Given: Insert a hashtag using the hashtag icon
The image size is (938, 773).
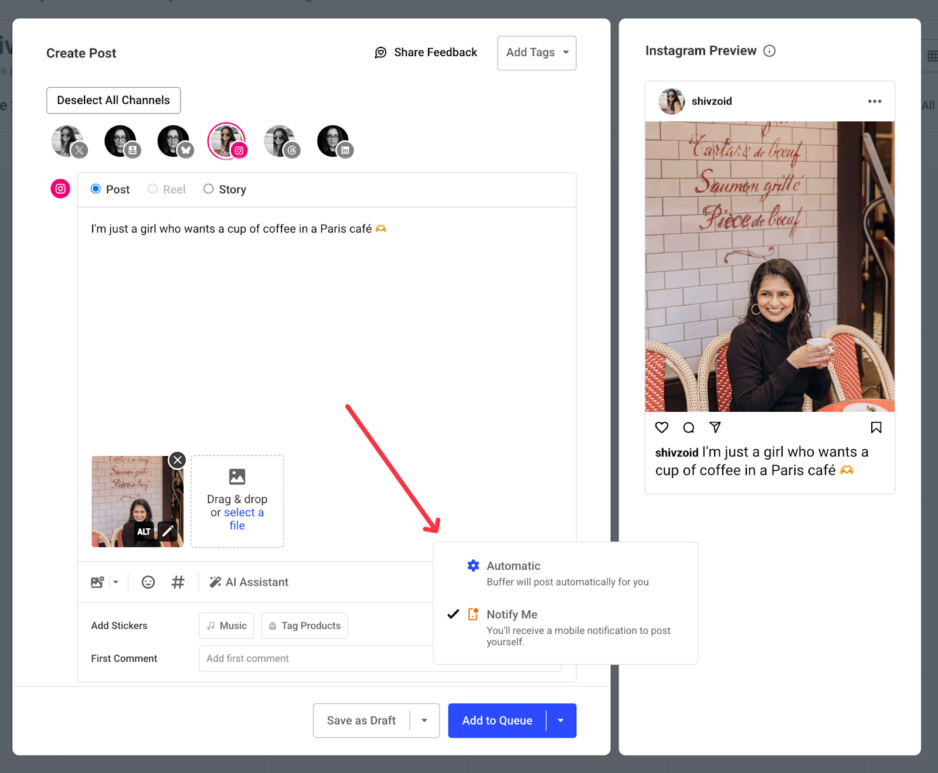Looking at the screenshot, I should pyautogui.click(x=178, y=582).
